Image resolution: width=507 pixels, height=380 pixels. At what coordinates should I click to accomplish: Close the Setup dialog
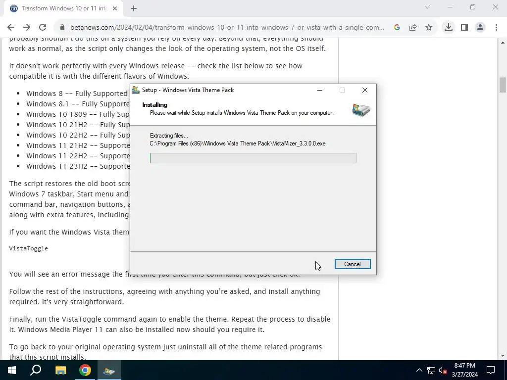[365, 90]
